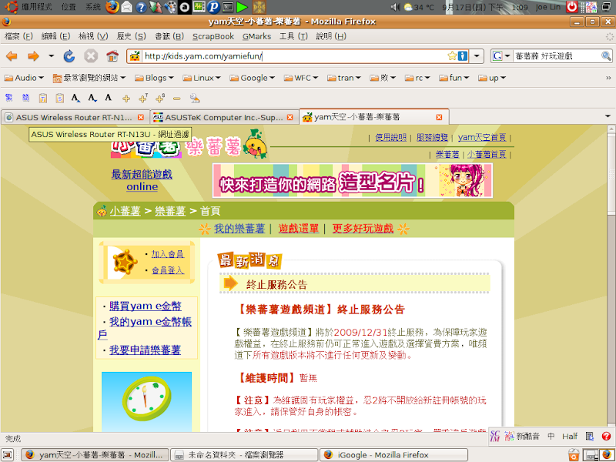This screenshot has width=616, height=462.
Task: Click the 造型名片 banner image
Action: pos(353,181)
